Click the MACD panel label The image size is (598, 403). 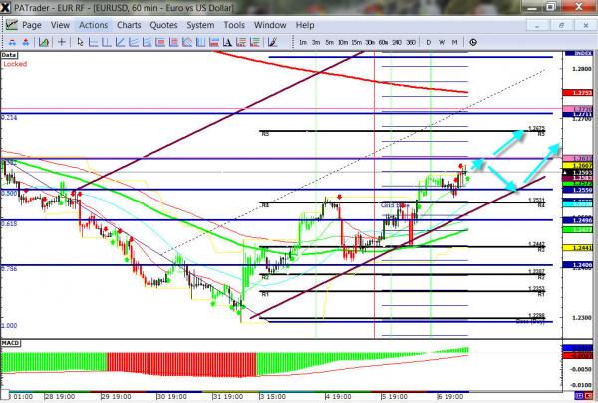pyautogui.click(x=10, y=343)
